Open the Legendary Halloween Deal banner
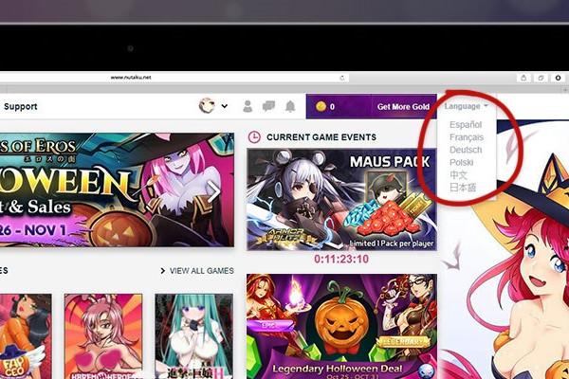 tap(341, 326)
